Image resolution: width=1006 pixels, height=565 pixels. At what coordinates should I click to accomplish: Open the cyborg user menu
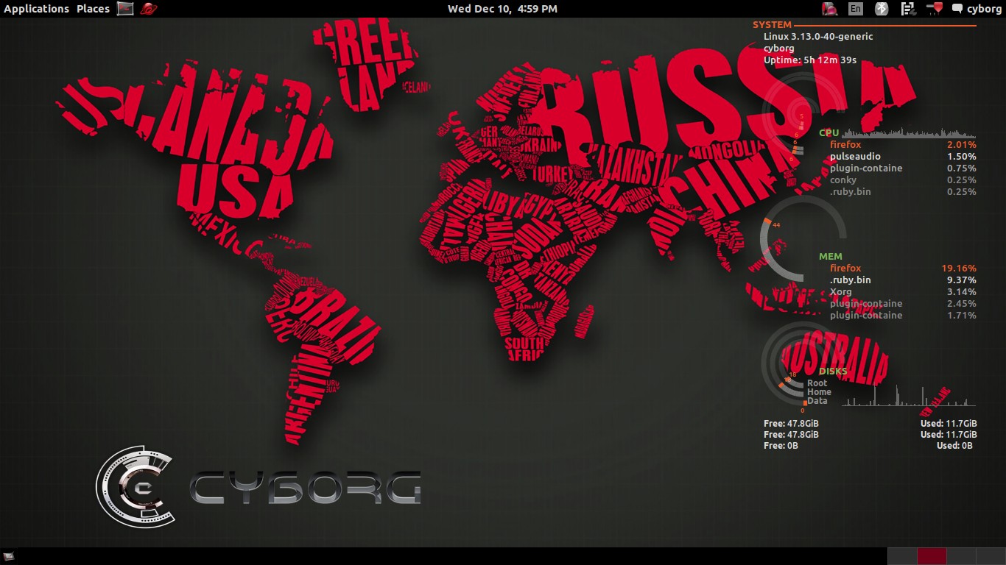click(x=984, y=9)
